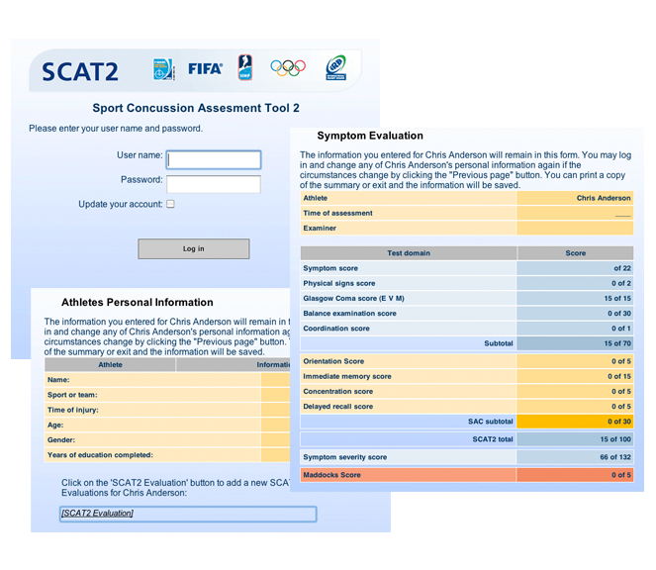Click the Athlete column header in personal info table
656x570 pixels.
coord(110,365)
